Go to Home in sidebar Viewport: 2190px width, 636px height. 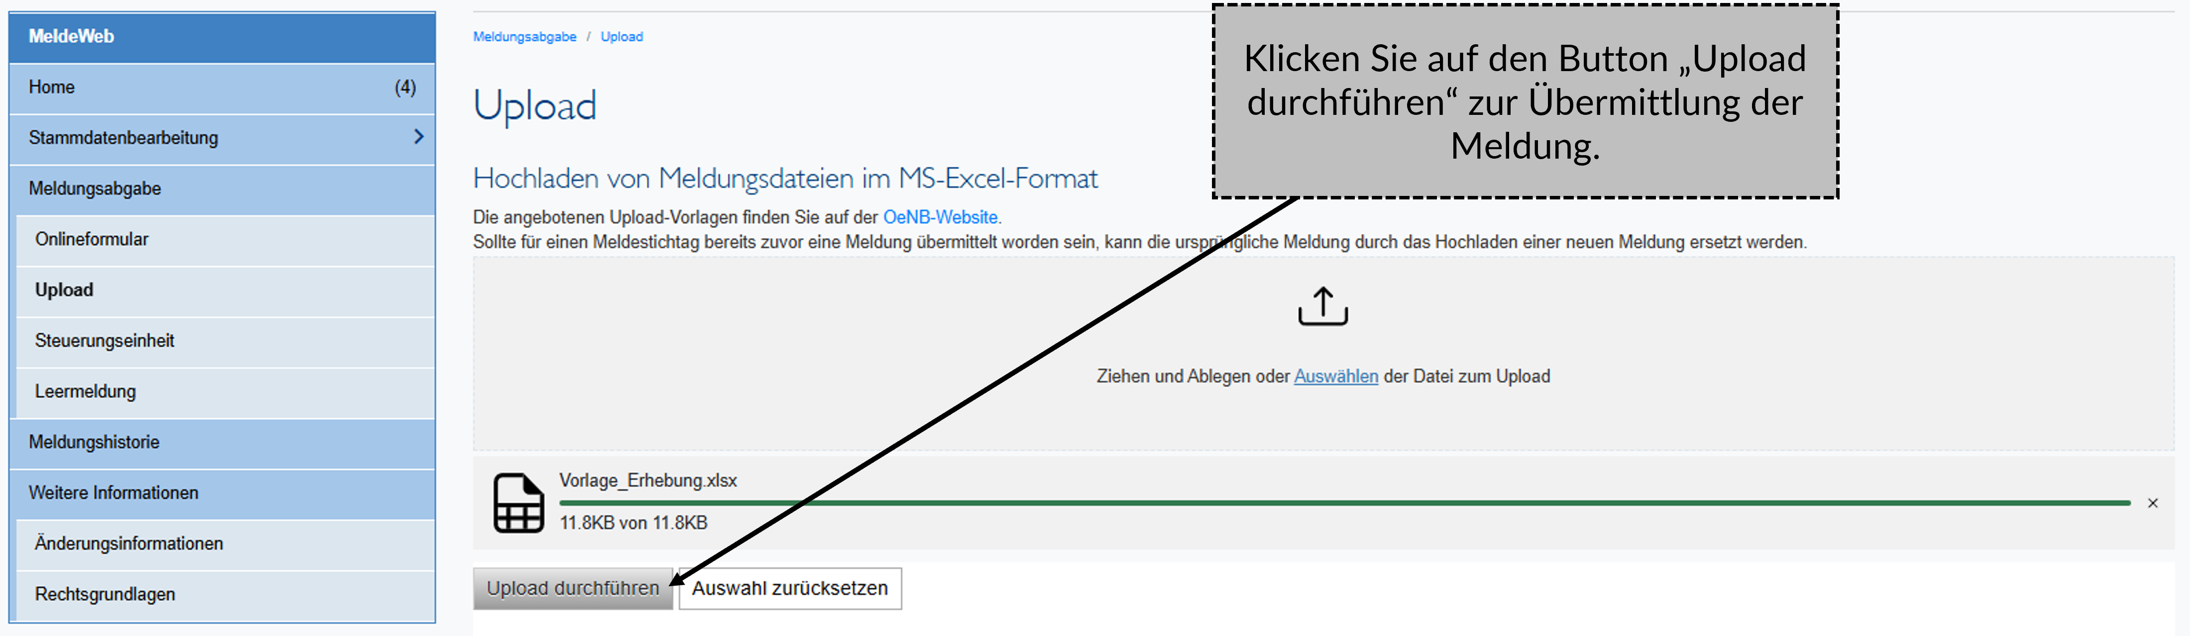(x=52, y=88)
